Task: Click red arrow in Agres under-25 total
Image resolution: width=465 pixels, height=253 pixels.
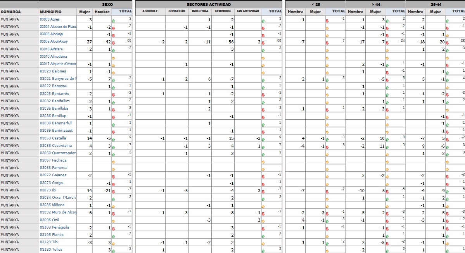Action: coord(327,21)
